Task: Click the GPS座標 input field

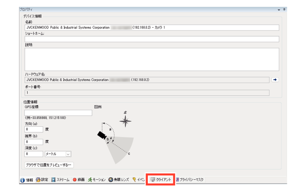Action: (x=58, y=113)
